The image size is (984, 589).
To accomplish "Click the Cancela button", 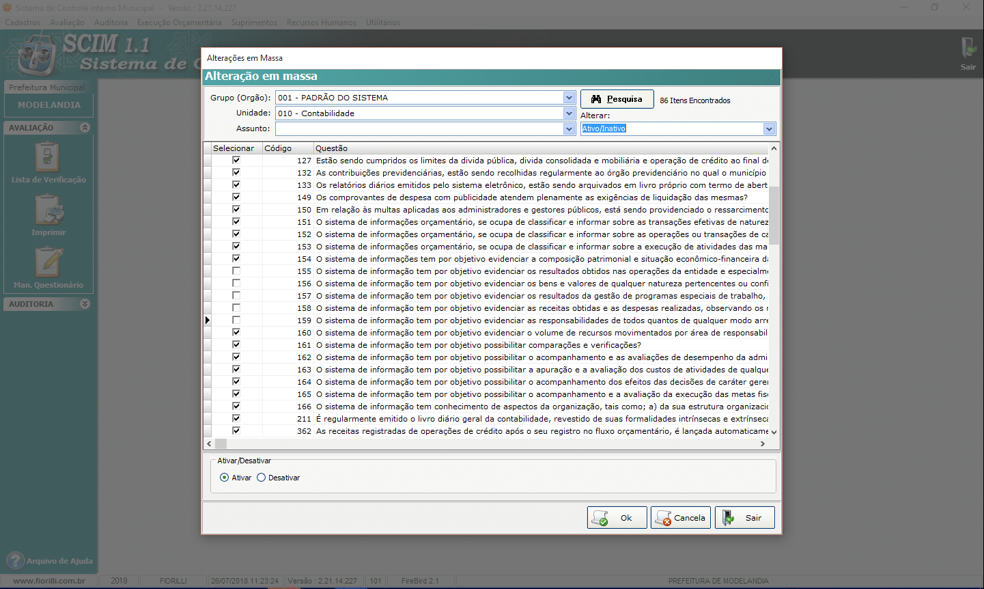I will pyautogui.click(x=680, y=518).
